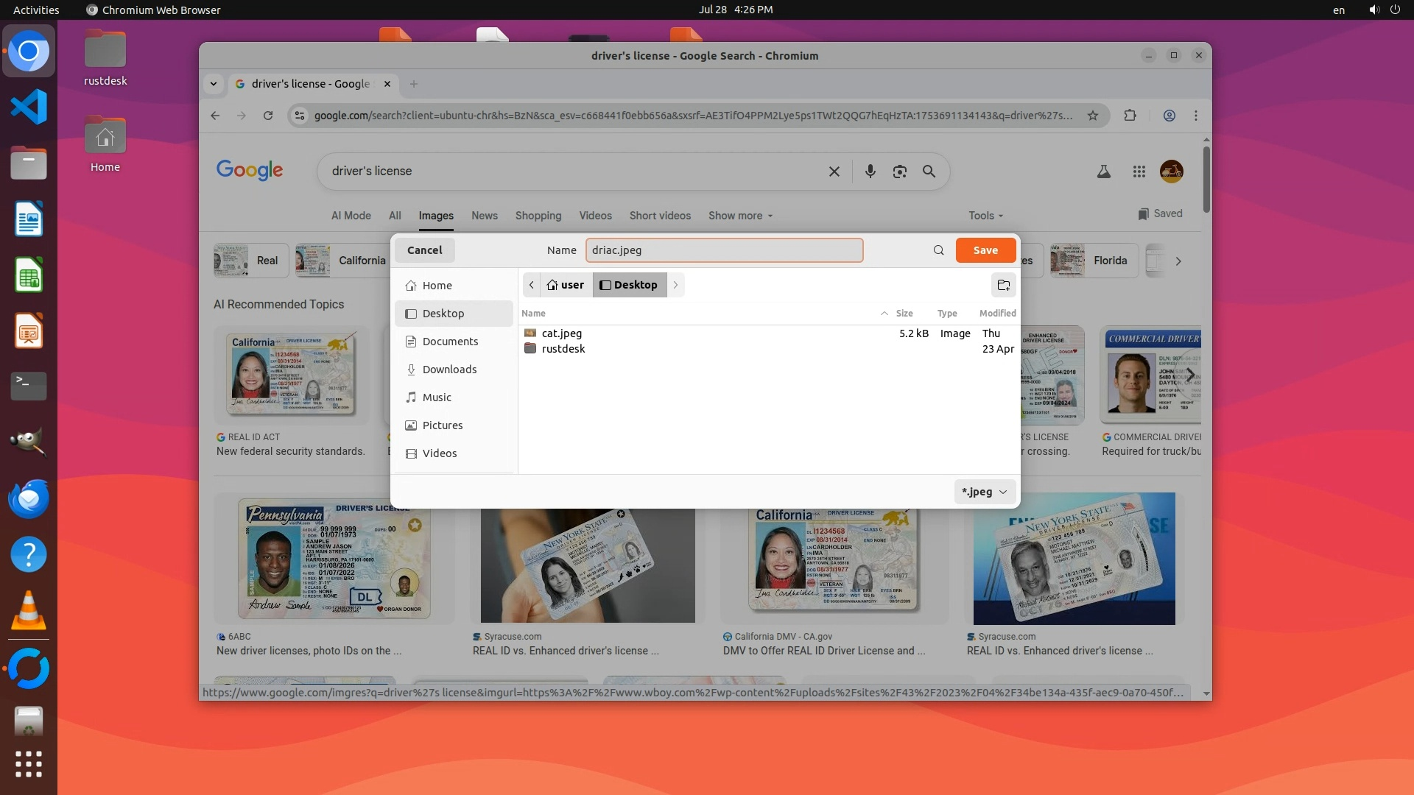Open the Tools dropdown in search
Screen dimensions: 1414x795
tap(985, 216)
